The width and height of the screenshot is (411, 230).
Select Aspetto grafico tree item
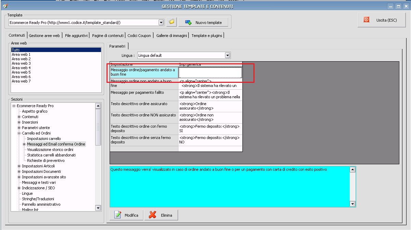click(x=35, y=111)
